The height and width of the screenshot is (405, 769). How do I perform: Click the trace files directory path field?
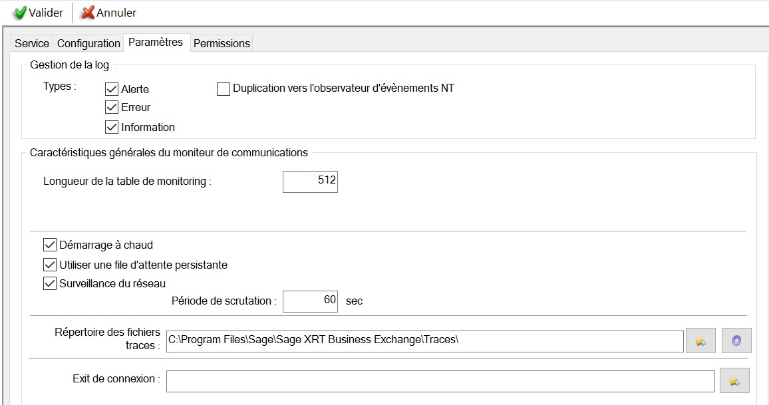(x=424, y=340)
